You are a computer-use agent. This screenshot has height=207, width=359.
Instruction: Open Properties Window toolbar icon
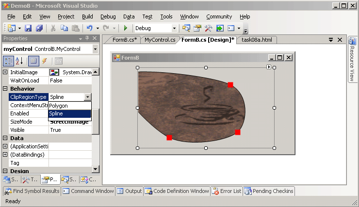[197, 28]
